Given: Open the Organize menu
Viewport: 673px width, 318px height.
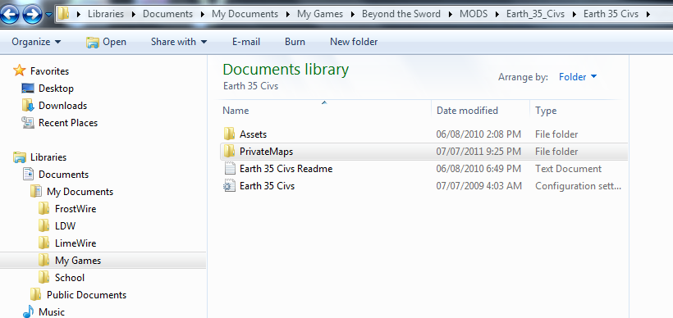Looking at the screenshot, I should (x=36, y=42).
